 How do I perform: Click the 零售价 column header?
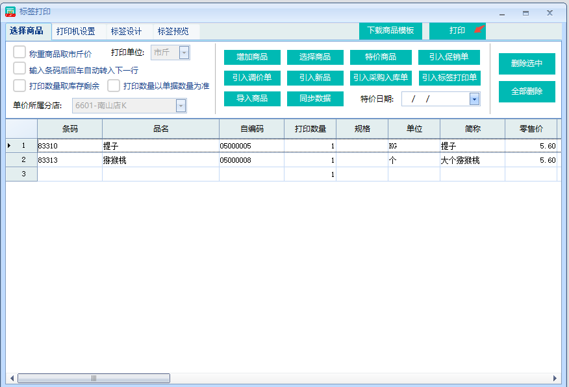tap(531, 129)
